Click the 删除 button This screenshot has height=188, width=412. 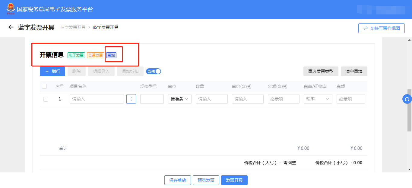(77, 71)
